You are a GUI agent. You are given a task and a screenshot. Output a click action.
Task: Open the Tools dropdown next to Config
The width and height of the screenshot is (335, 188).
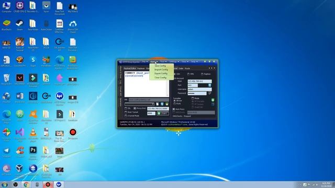coord(163,62)
